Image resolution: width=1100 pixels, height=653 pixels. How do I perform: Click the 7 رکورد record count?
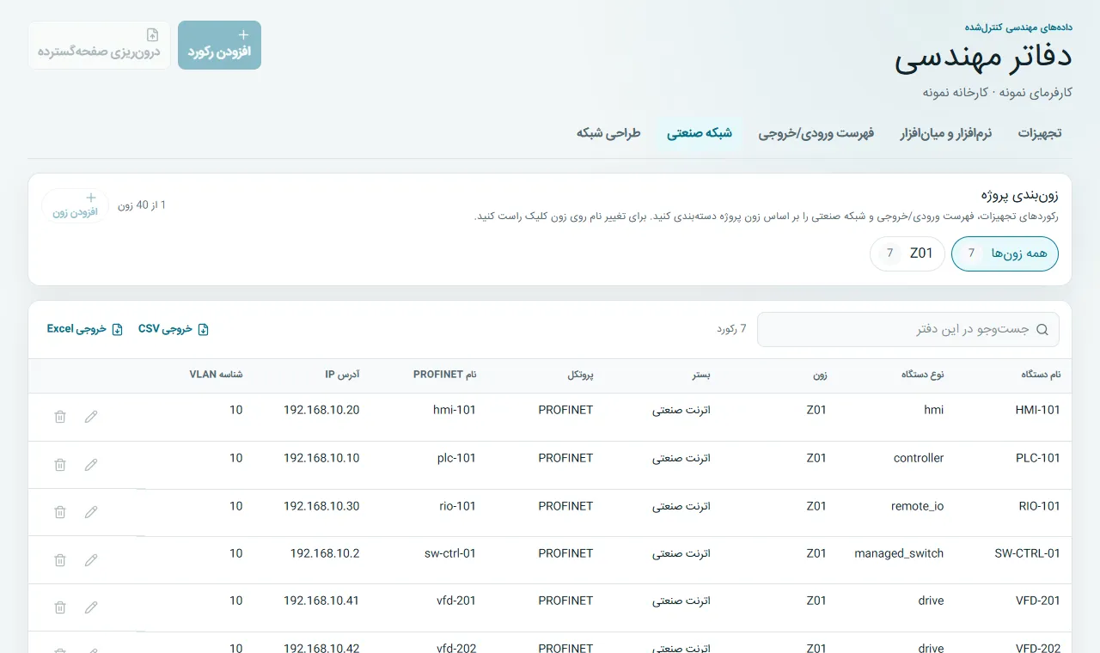tap(731, 329)
